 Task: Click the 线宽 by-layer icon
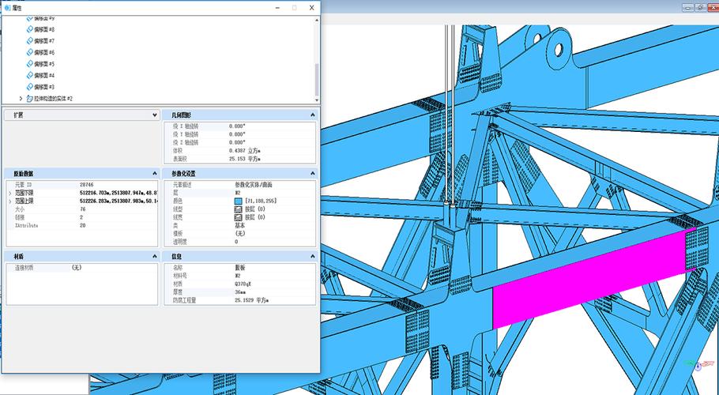[x=238, y=217]
